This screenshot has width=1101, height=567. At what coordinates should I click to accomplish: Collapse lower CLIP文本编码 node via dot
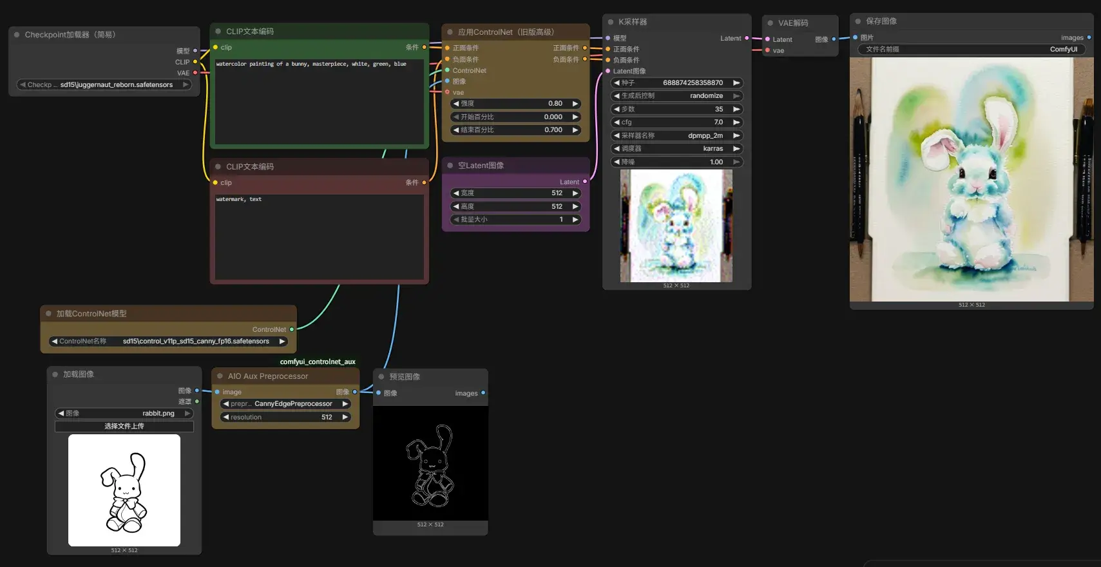[218, 167]
